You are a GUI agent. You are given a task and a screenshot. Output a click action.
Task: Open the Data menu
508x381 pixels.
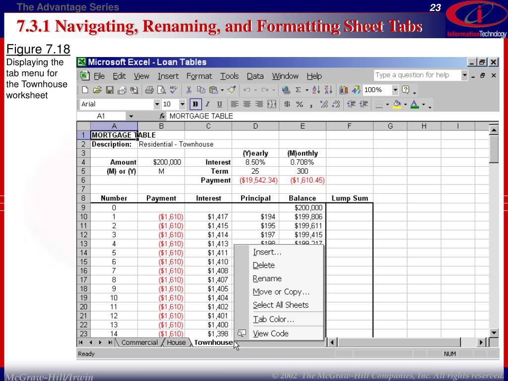pos(255,76)
